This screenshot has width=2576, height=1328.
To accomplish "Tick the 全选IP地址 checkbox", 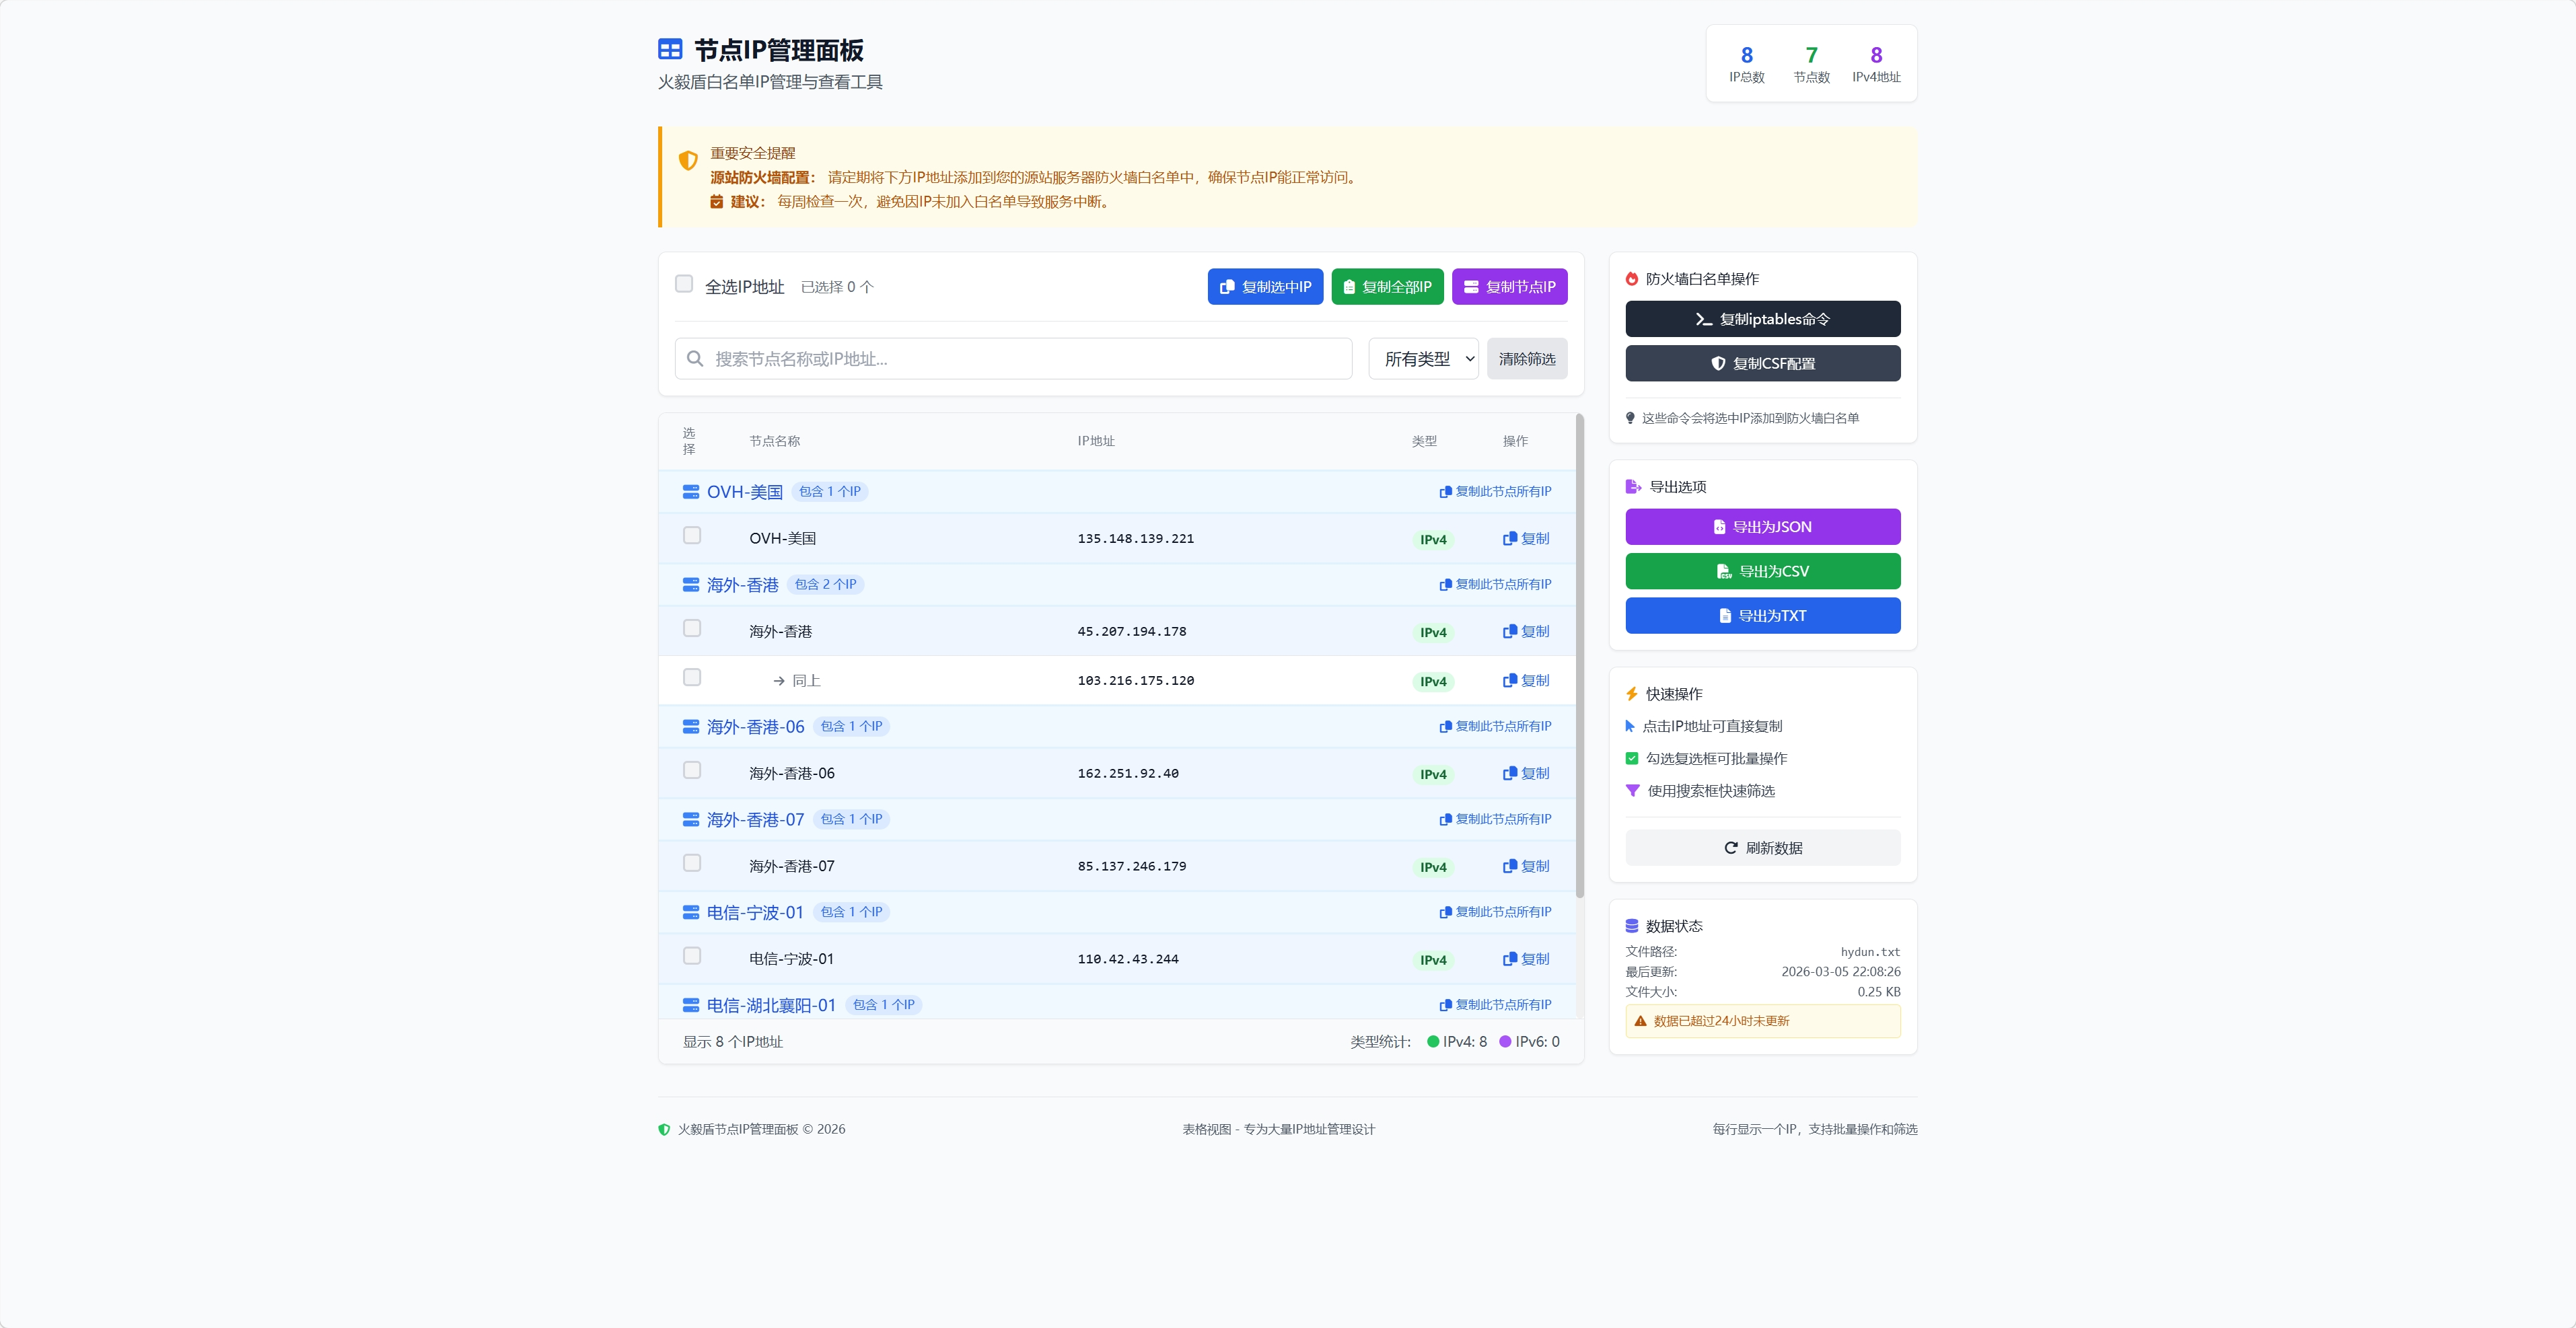I will 684,284.
